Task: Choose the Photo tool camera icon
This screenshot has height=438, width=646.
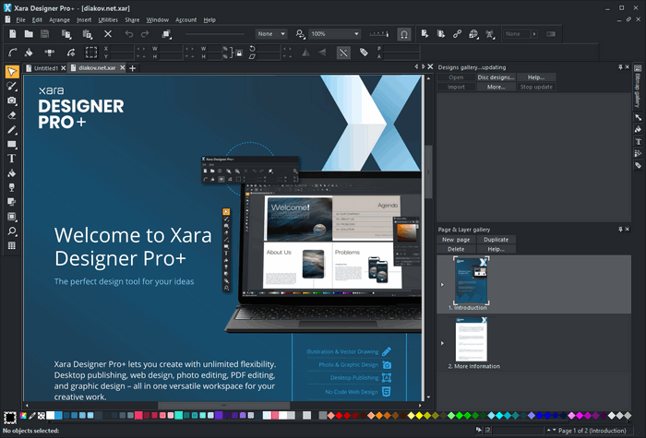Action: (12, 101)
